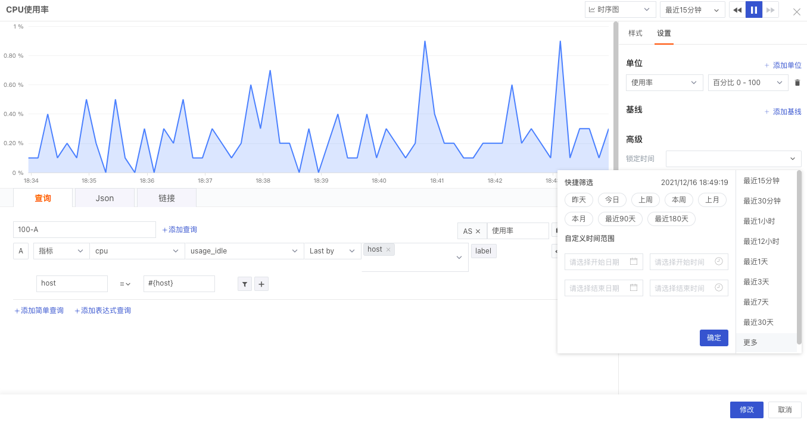Open the 时序图 chart type dropdown

(x=621, y=10)
